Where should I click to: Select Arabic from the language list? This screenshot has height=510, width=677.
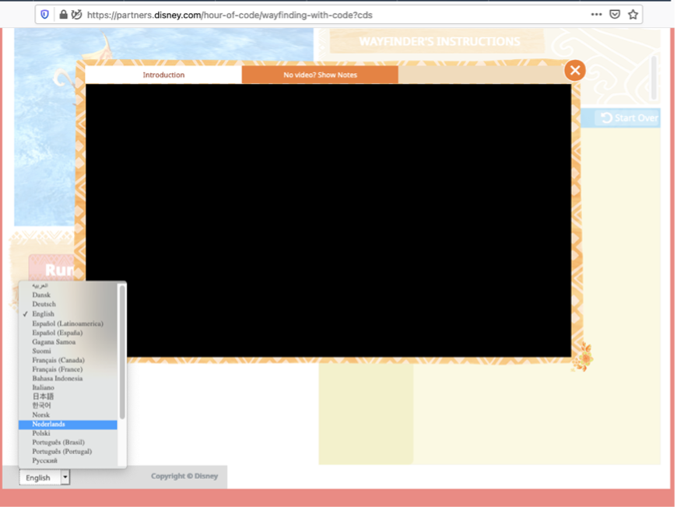(68, 285)
